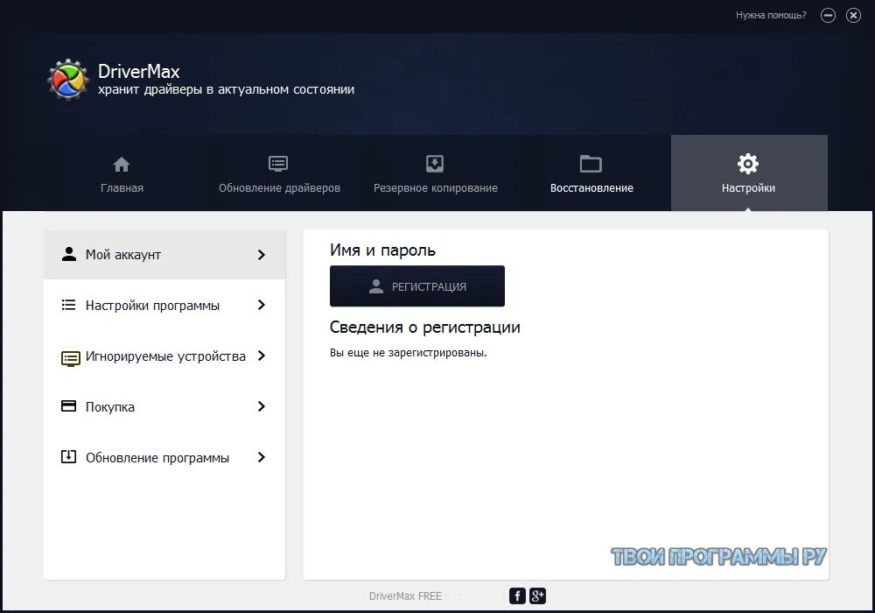Screen dimensions: 875x613
Task: Expand the Мой аккаунт chevron
Action: (x=261, y=255)
